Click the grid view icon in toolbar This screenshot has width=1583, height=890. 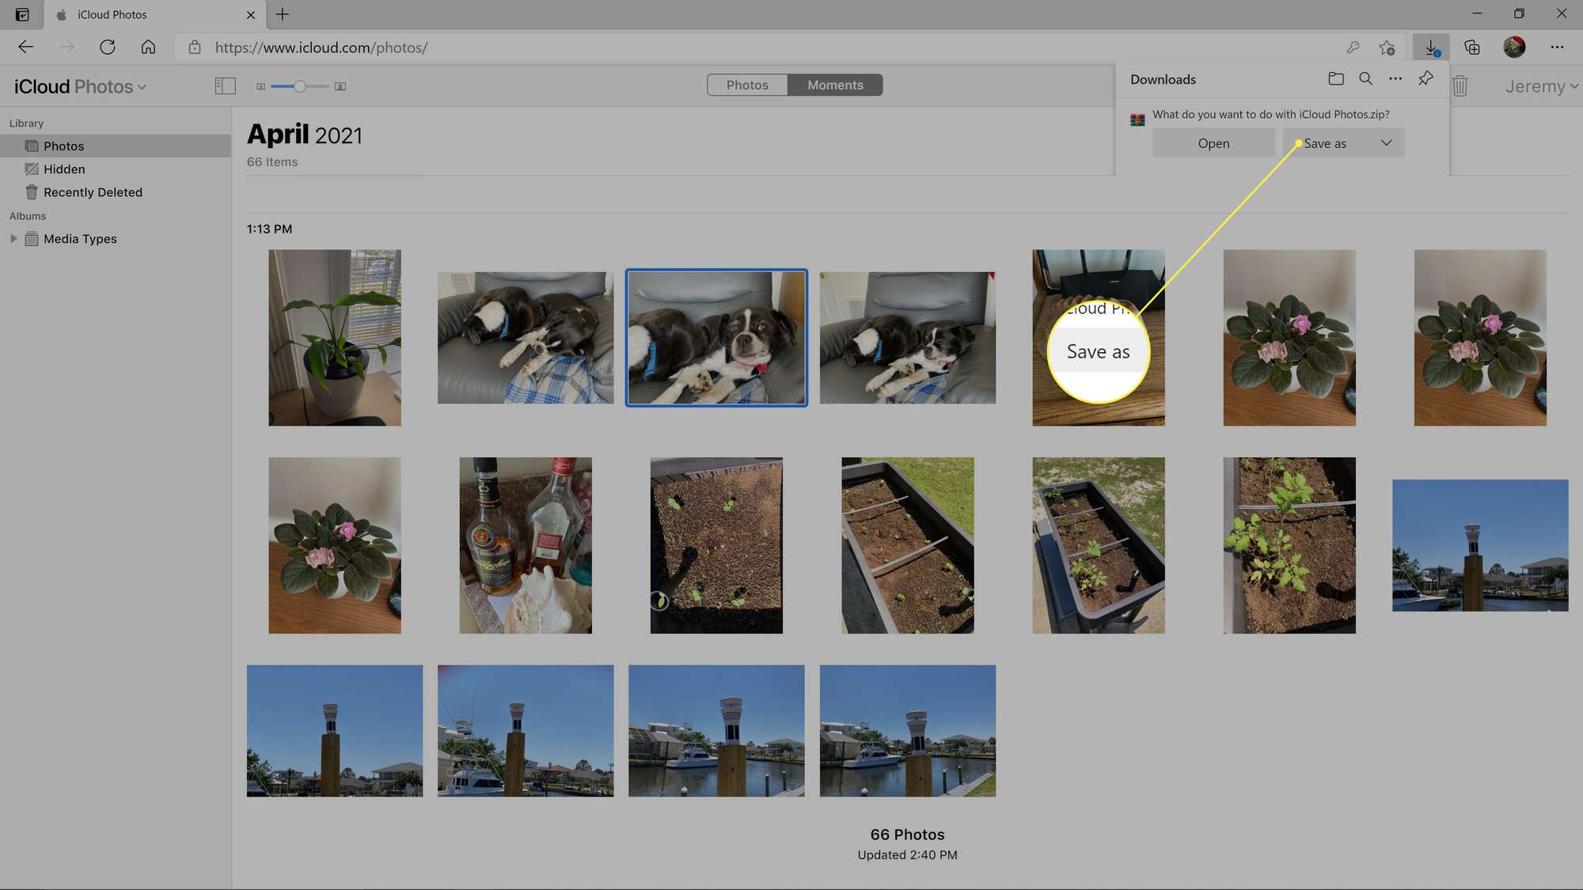click(x=261, y=86)
